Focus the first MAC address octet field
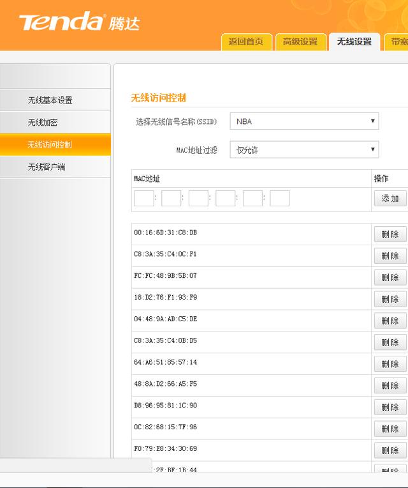This screenshot has width=408, height=488. 144,198
